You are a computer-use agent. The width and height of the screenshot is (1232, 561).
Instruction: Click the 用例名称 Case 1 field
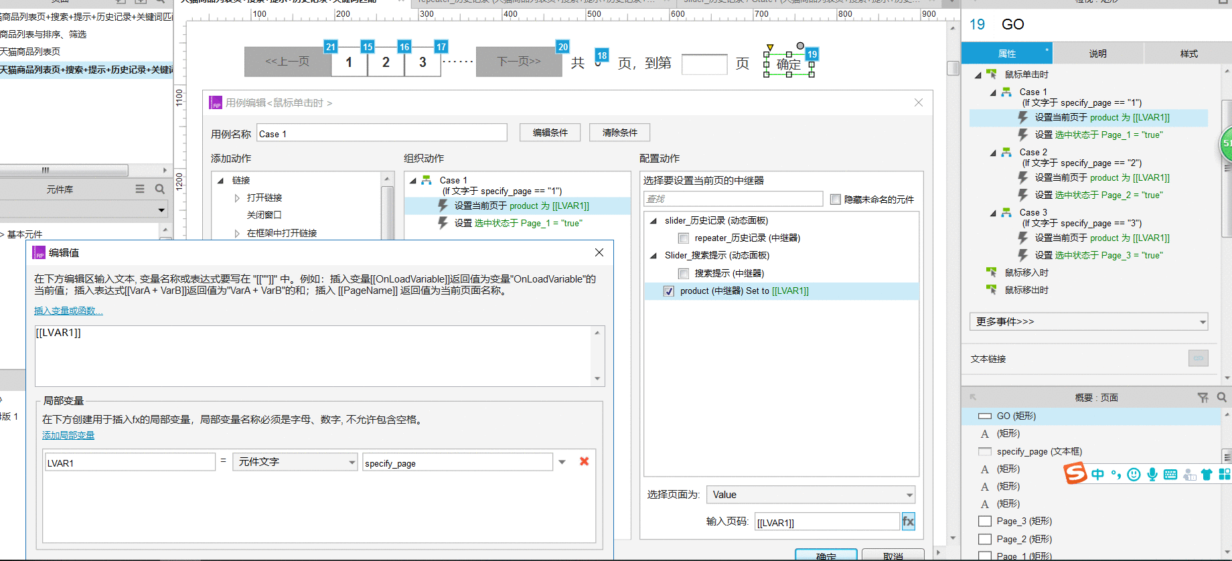pyautogui.click(x=382, y=133)
